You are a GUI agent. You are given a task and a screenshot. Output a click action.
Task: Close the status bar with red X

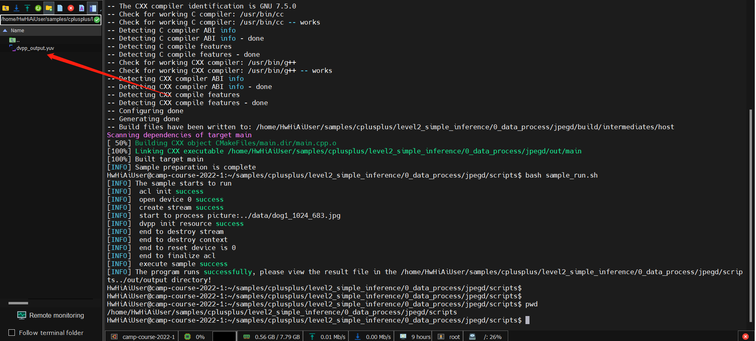pos(746,337)
